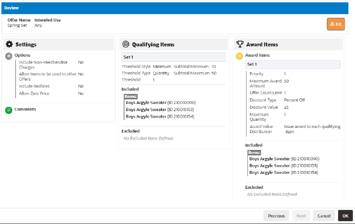
Task: Click the Threshold Type value Quantity
Action: click(161, 73)
